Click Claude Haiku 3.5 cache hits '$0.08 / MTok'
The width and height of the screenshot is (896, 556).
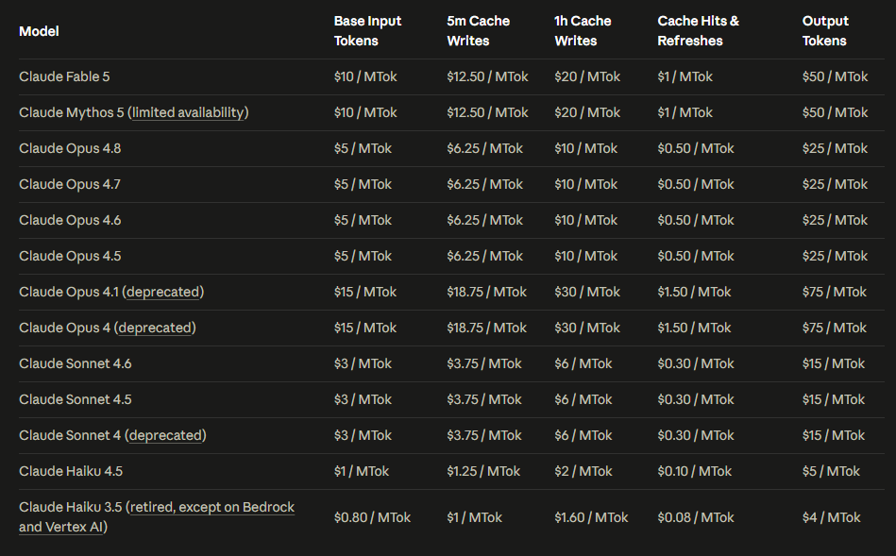(x=696, y=517)
